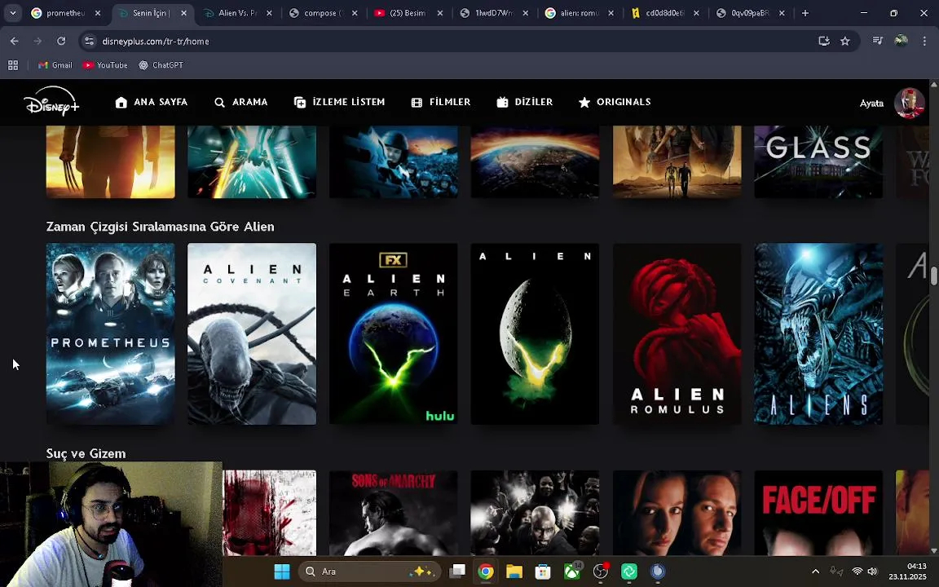Open the volume speaker tray icon
939x587 pixels.
tap(872, 572)
